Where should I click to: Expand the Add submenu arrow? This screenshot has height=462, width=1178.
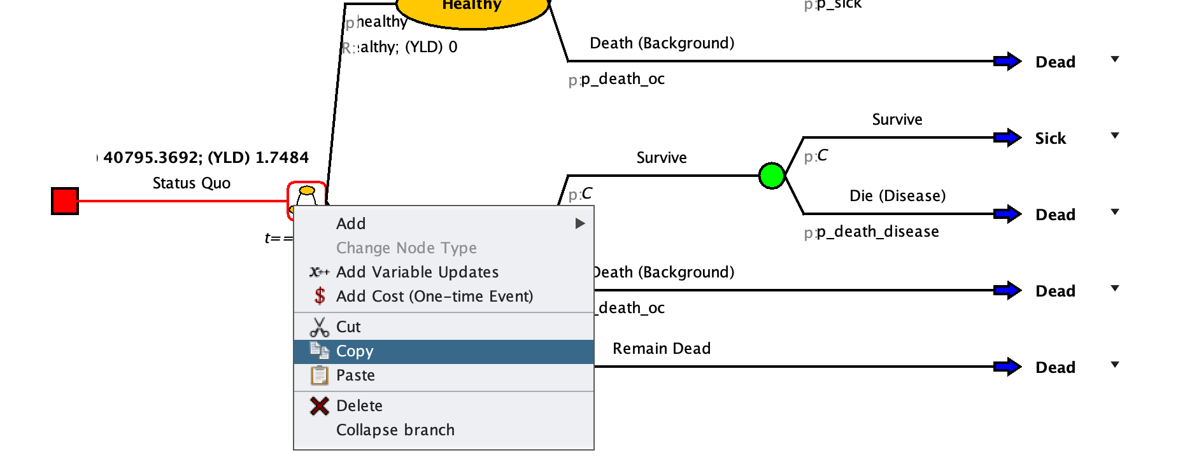[x=579, y=223]
